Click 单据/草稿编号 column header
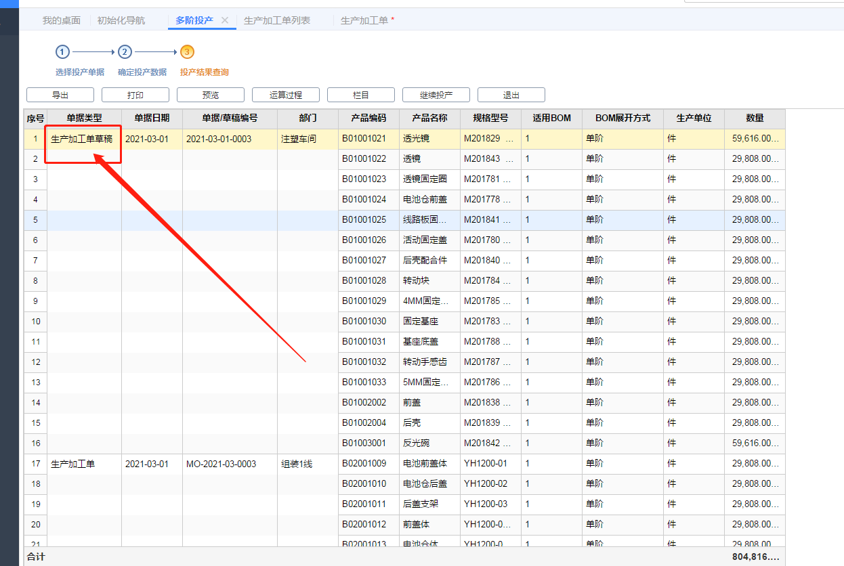844x566 pixels. 230,118
